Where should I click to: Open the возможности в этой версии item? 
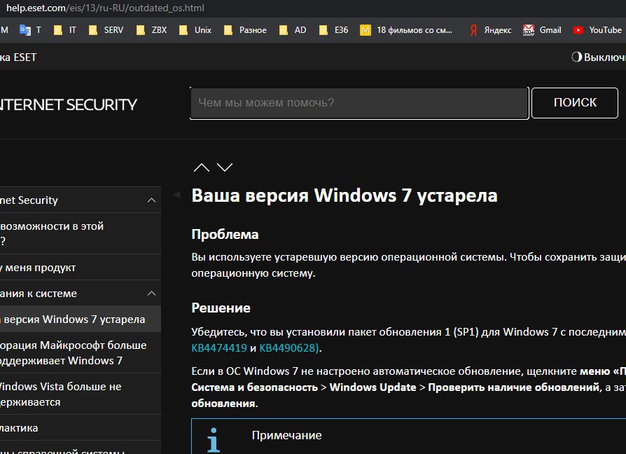[81, 233]
